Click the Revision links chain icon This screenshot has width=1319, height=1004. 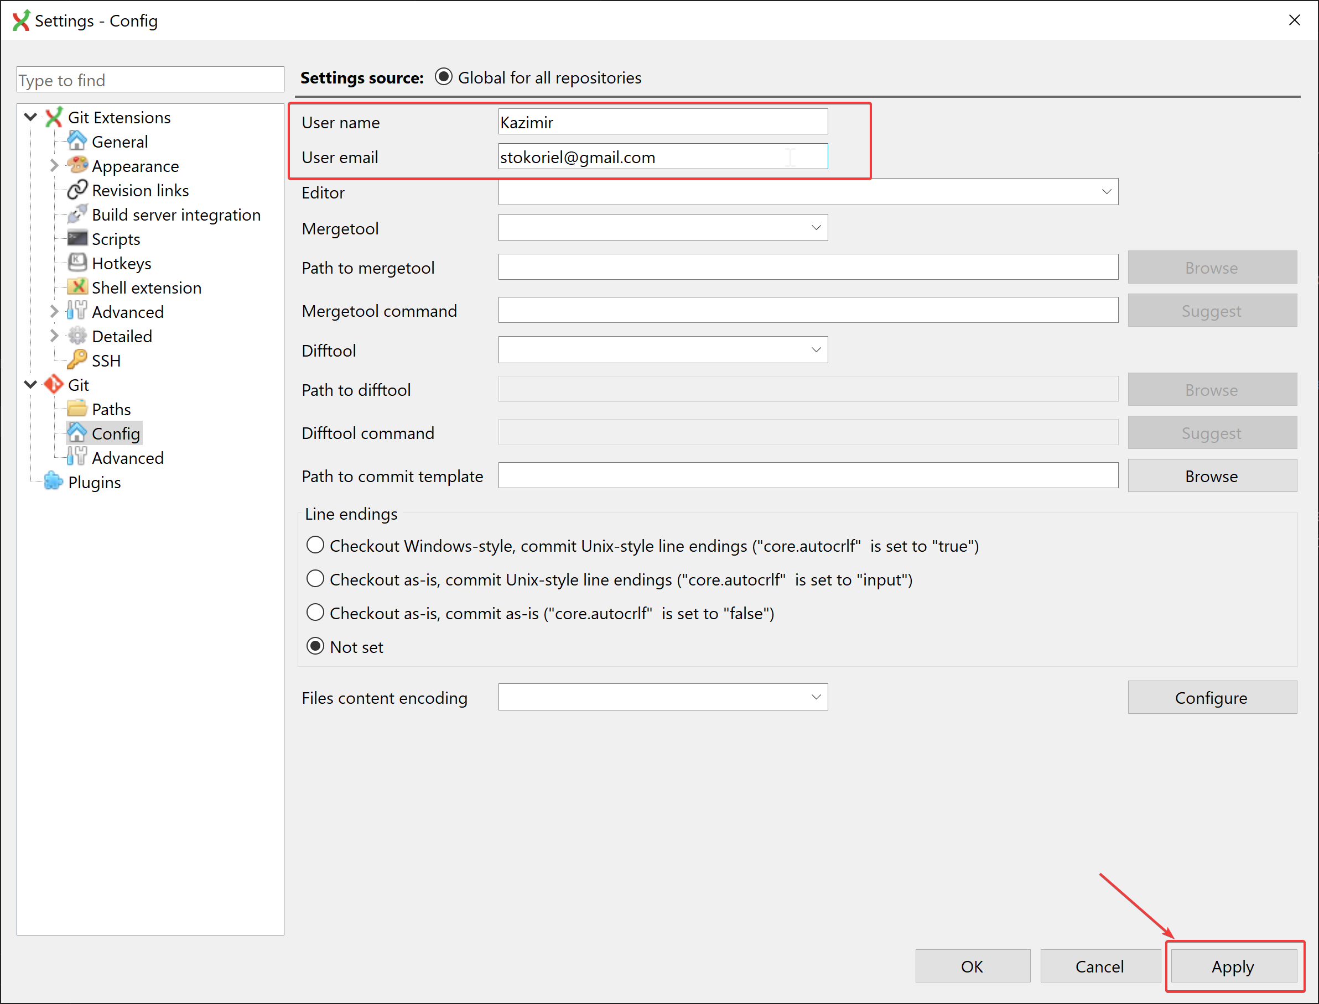(x=76, y=190)
